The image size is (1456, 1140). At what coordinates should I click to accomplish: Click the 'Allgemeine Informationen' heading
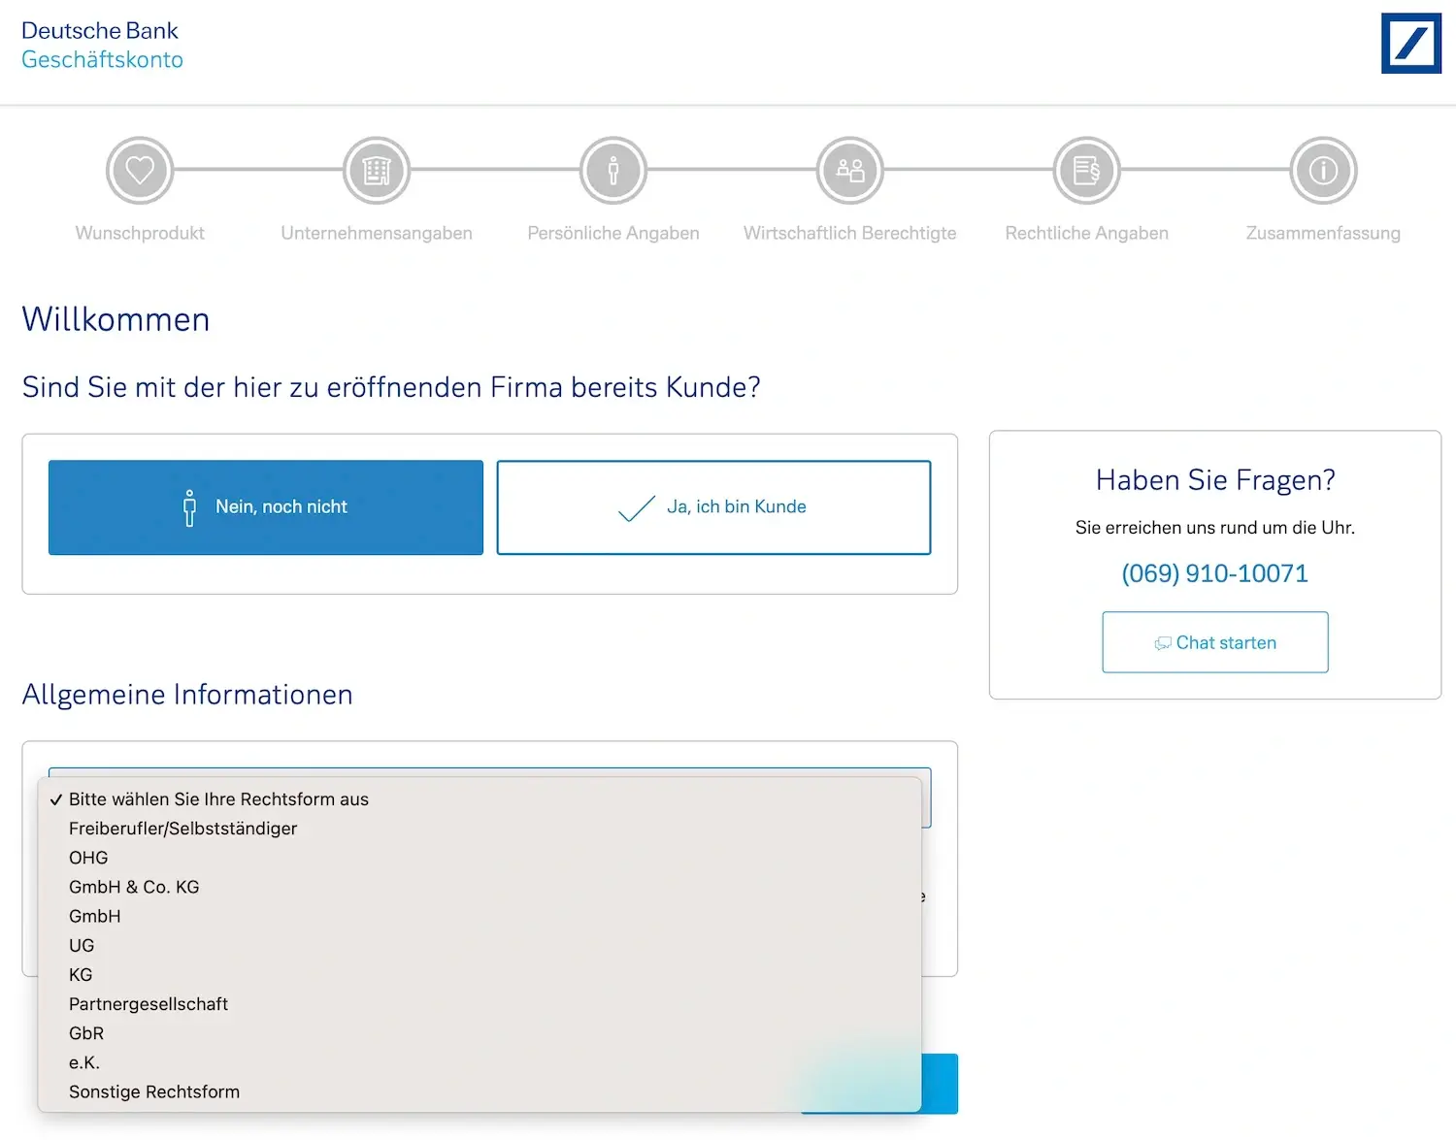(187, 695)
